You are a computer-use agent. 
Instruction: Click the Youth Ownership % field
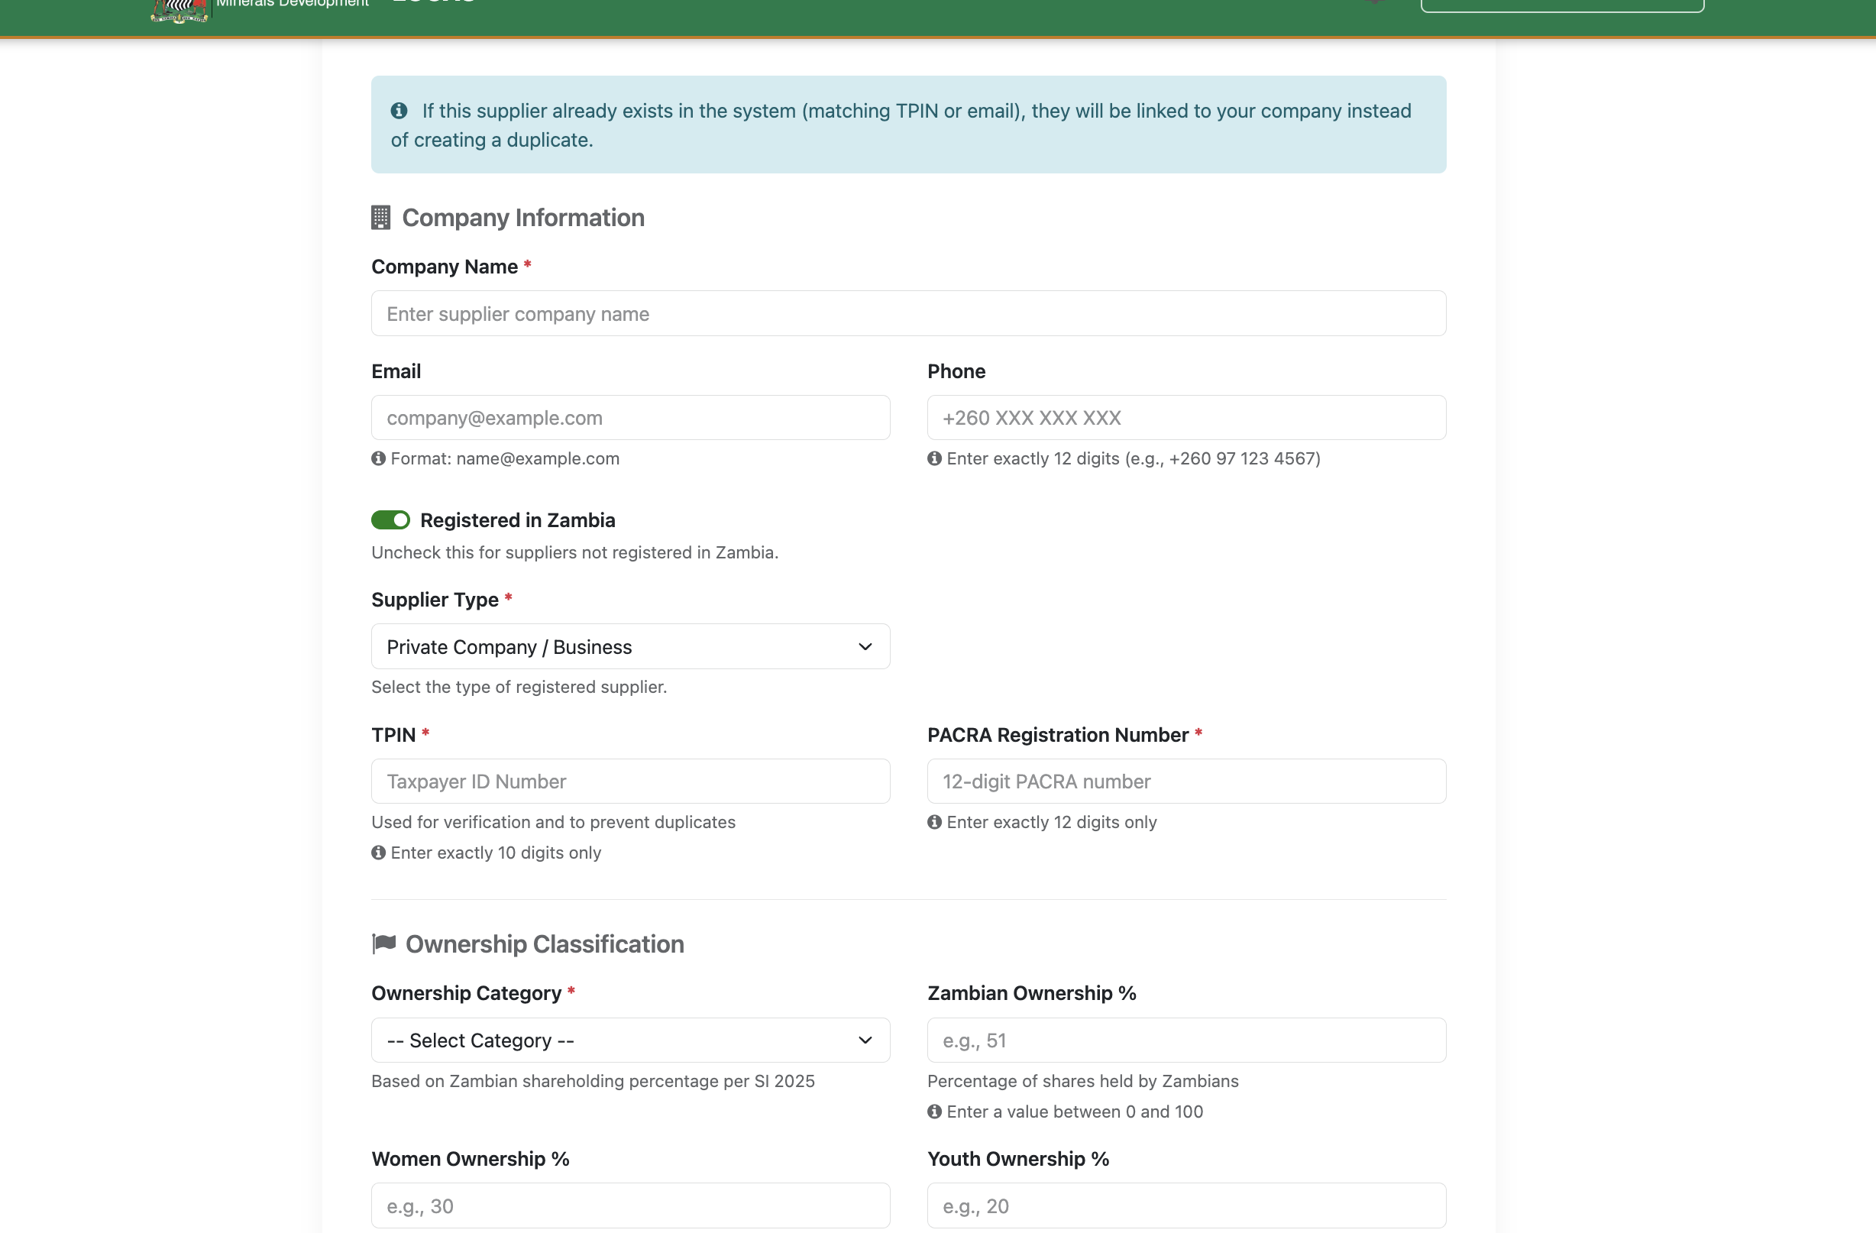tap(1186, 1205)
